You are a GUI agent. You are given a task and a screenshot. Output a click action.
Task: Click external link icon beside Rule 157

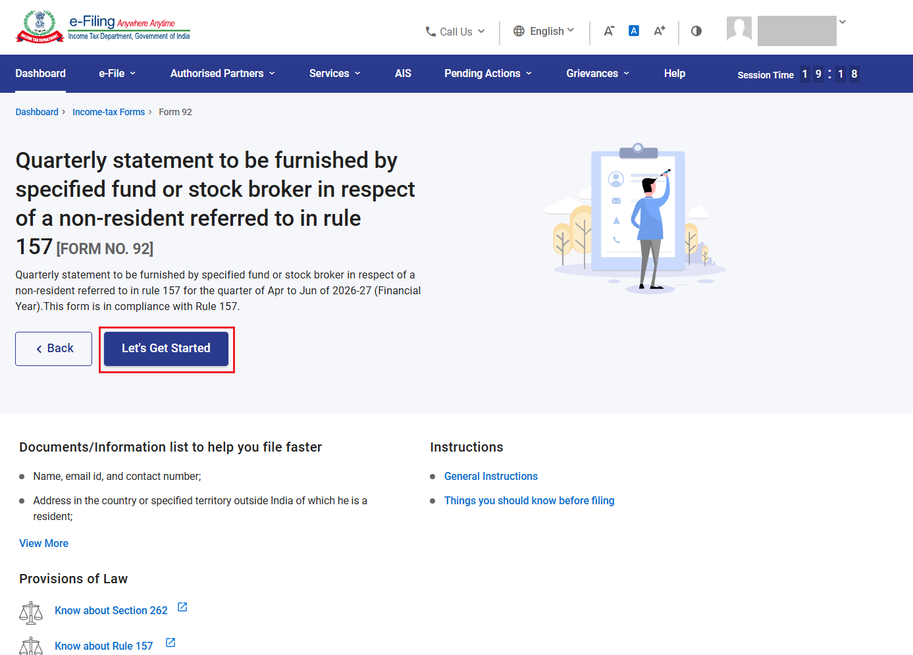point(170,642)
